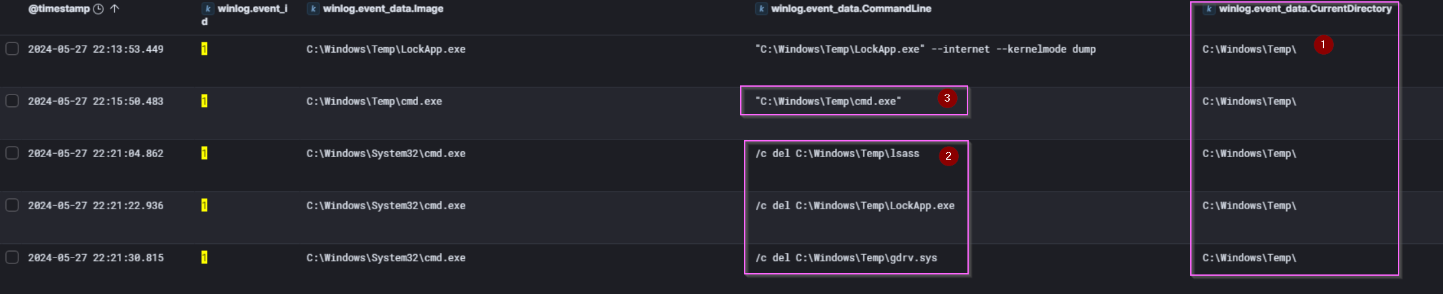
Task: Click the ascending sort arrow on @timestamp
Action: 114,8
